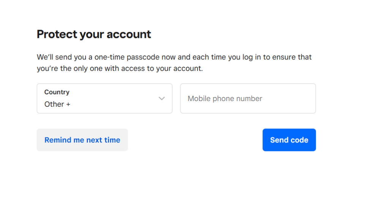Click the Send code button
This screenshot has width=389, height=198.
coord(289,140)
